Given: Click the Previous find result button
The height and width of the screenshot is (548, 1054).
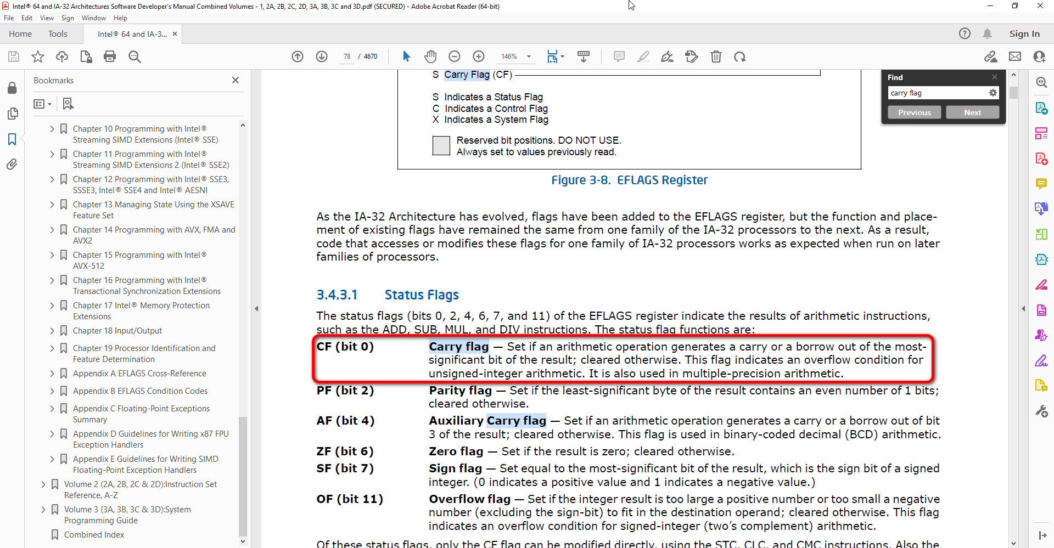Looking at the screenshot, I should pos(915,112).
